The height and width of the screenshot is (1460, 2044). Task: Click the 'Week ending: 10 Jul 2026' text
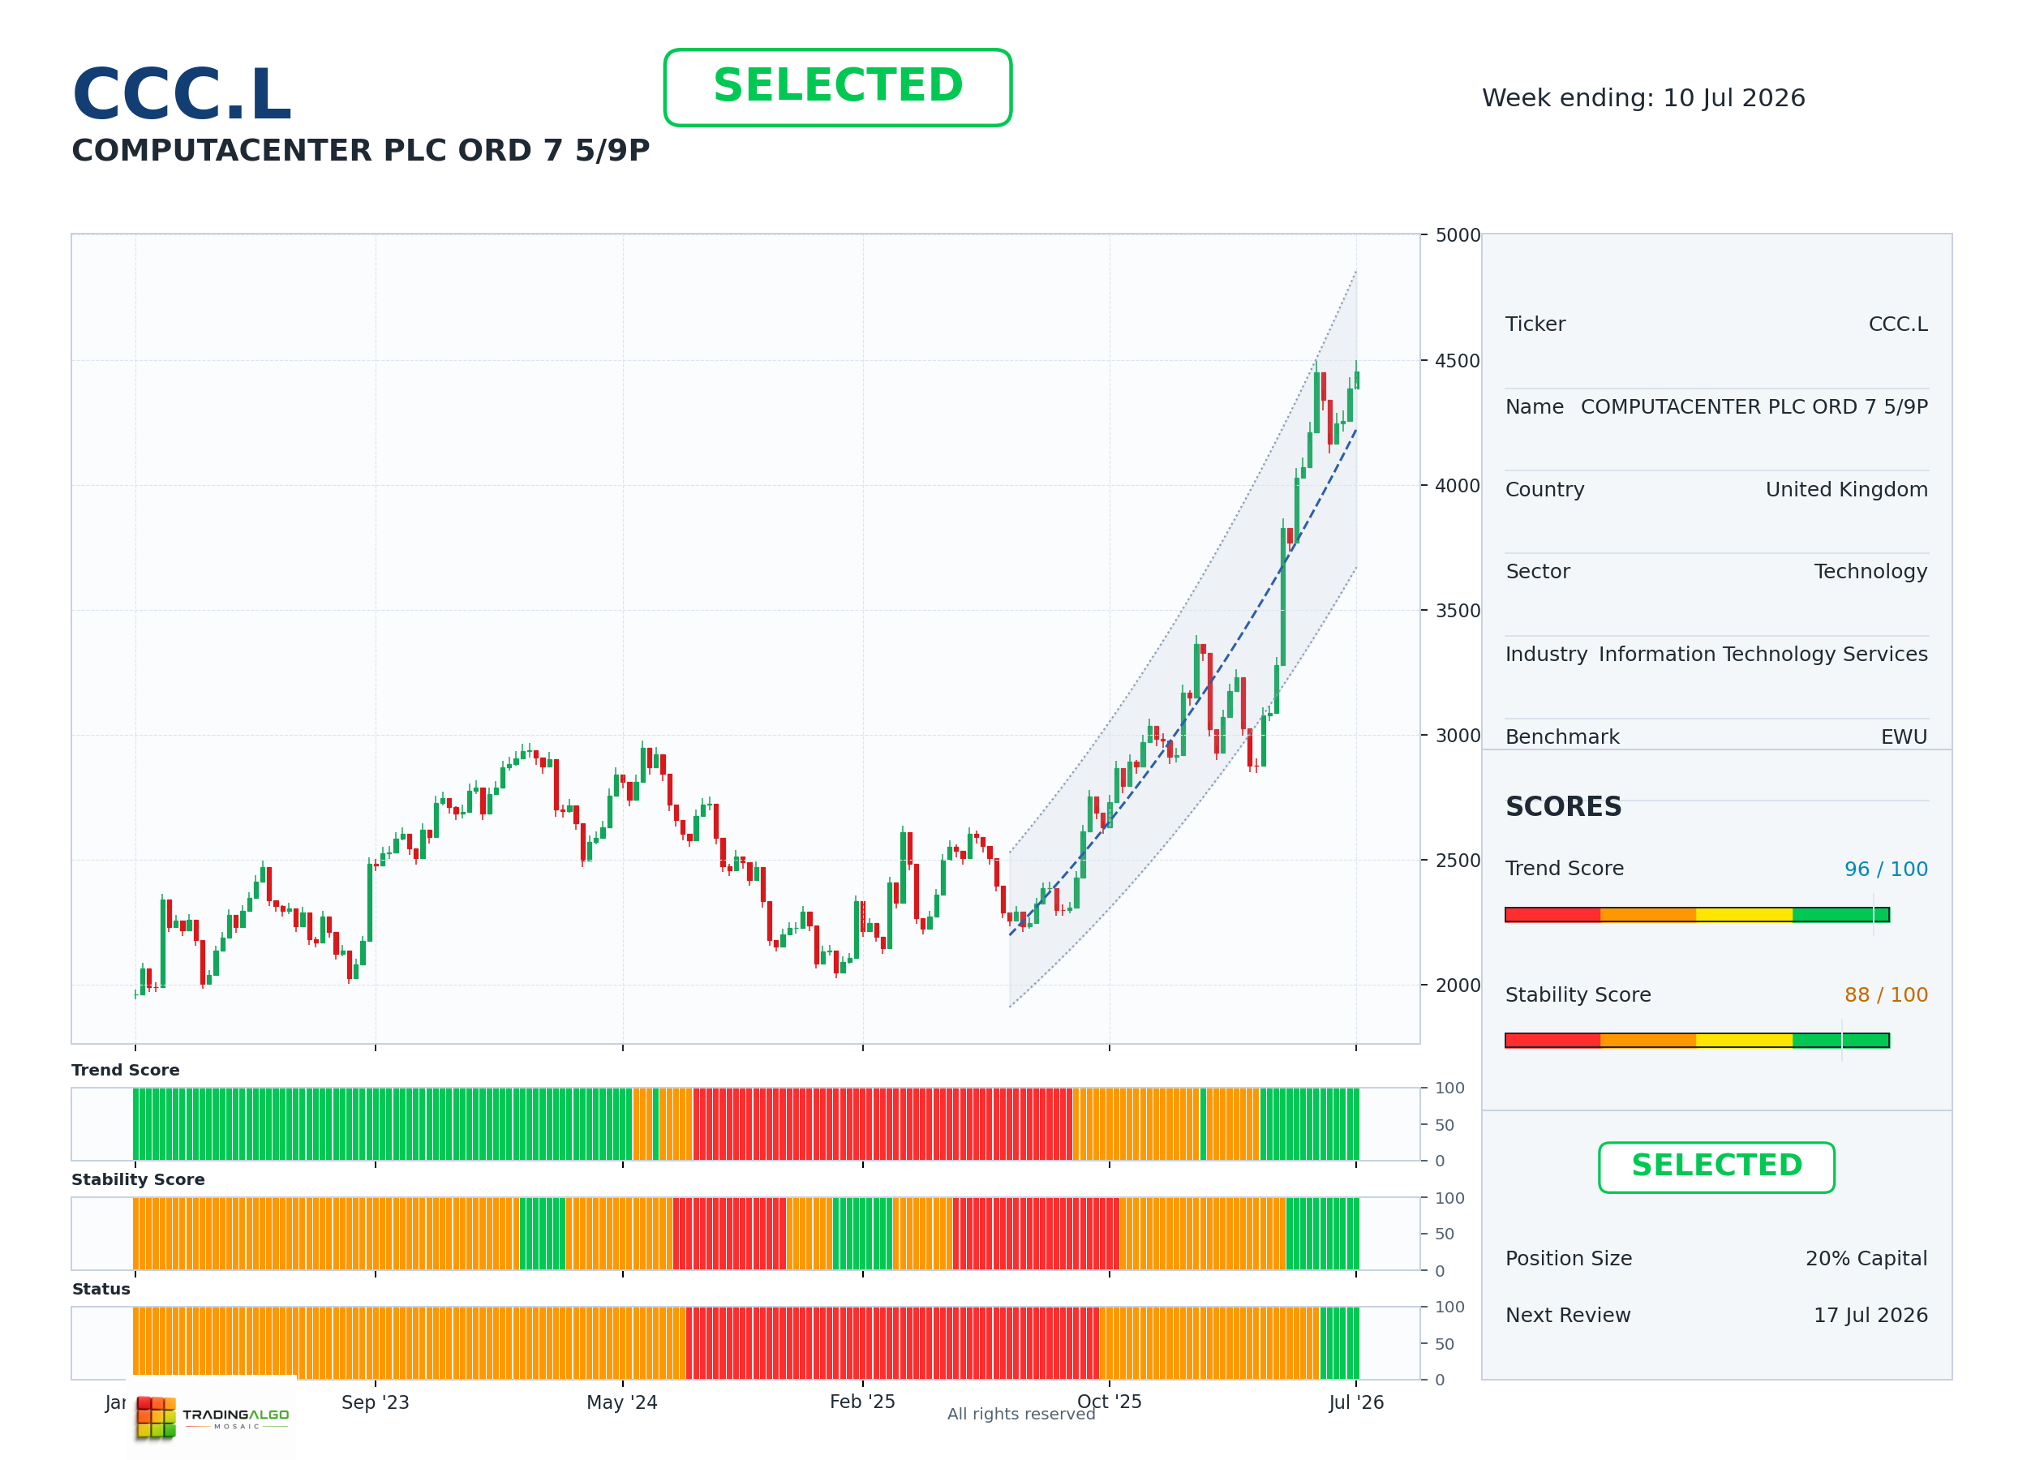coord(1643,98)
